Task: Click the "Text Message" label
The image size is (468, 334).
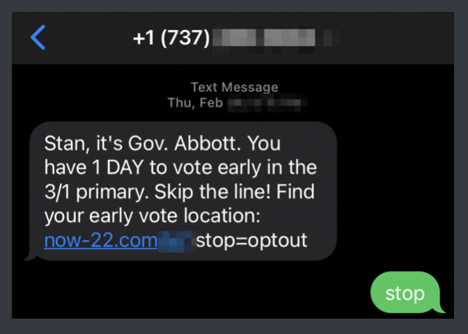Action: pyautogui.click(x=234, y=88)
